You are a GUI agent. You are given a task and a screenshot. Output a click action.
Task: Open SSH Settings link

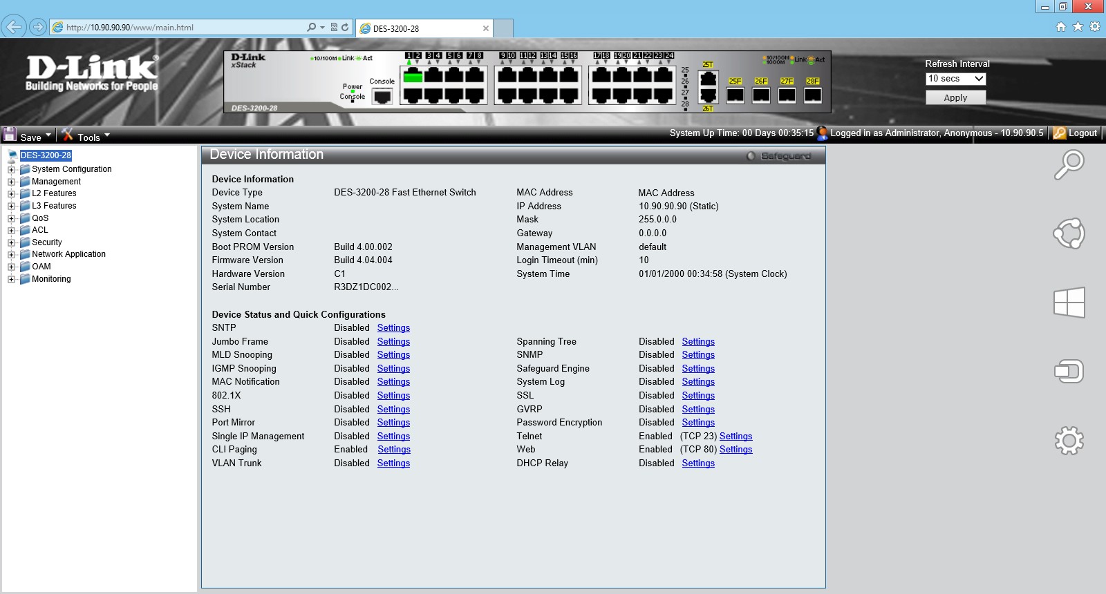click(393, 410)
